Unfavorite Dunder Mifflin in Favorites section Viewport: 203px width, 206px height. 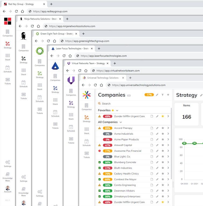pyautogui.click(x=163, y=116)
